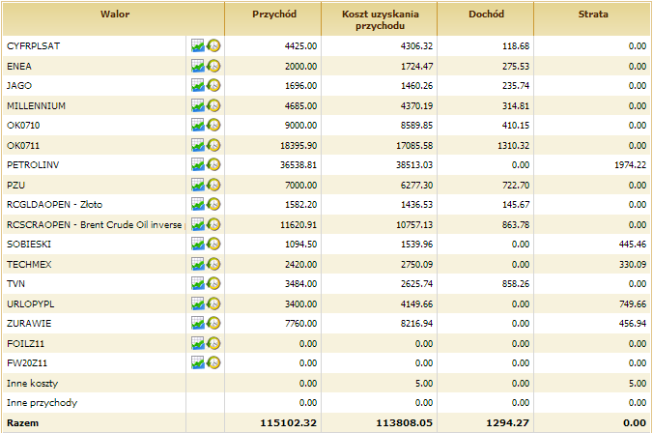View the FOILZ11 chart icon

pyautogui.click(x=198, y=343)
